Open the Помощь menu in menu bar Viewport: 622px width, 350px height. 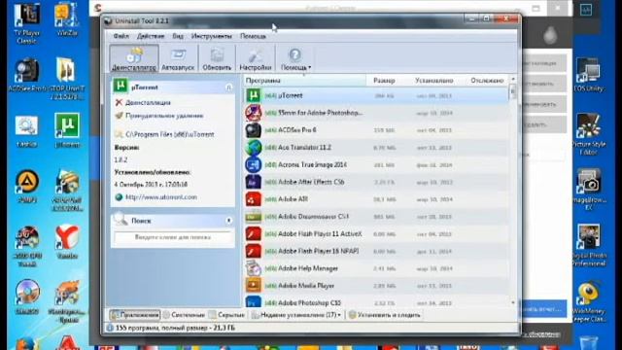[253, 36]
